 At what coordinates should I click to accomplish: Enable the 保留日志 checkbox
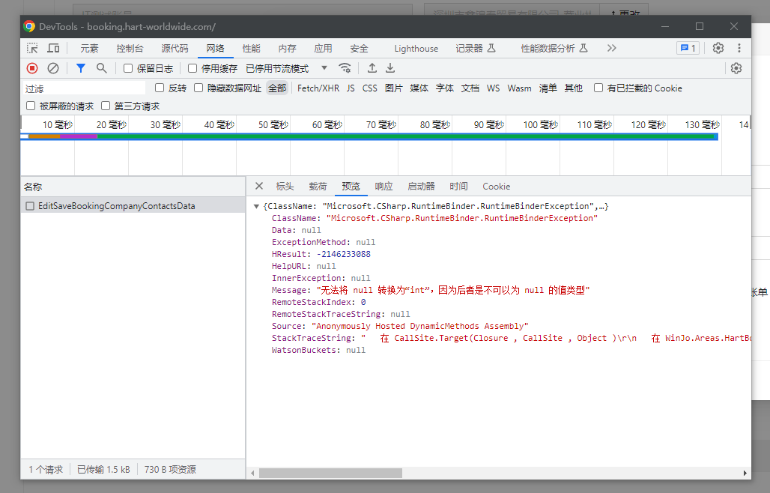(x=128, y=68)
